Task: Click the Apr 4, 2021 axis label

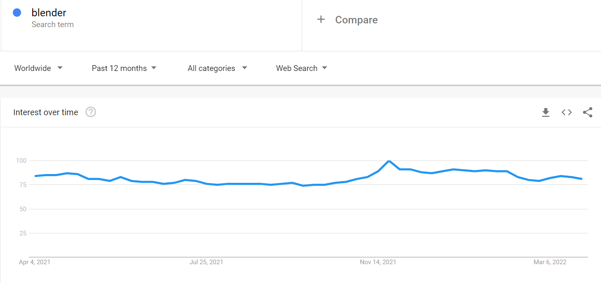Action: 35,262
